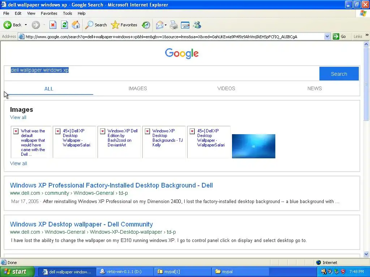
Task: Click broken image icon for 'What was the default'
Action: [x=16, y=131]
